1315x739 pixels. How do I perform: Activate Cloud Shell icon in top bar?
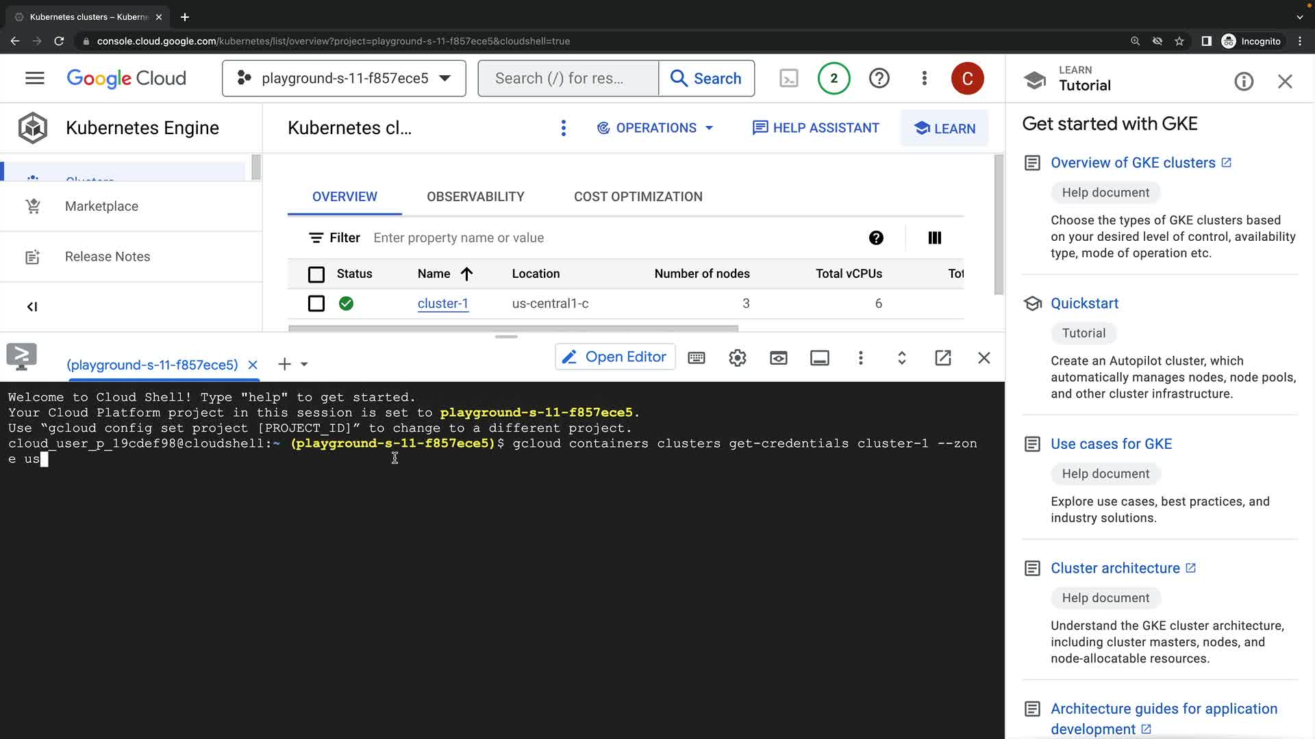coord(789,79)
